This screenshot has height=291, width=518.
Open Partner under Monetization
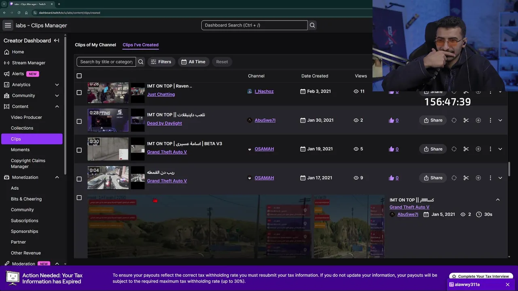click(18, 242)
